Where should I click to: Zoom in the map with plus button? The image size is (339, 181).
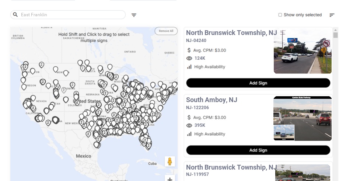pos(170,179)
